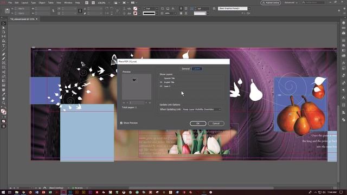
Task: Open File Explorer from taskbar
Action: (17, 192)
